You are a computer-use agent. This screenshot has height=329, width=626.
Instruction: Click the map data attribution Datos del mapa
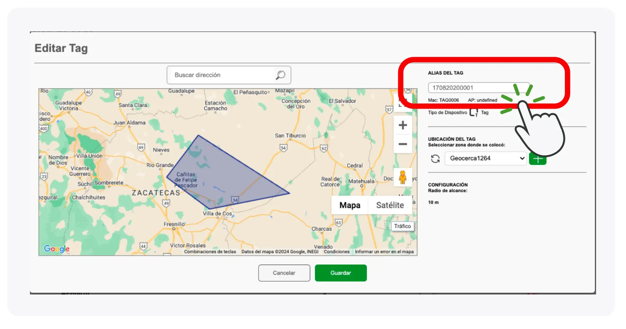(280, 252)
